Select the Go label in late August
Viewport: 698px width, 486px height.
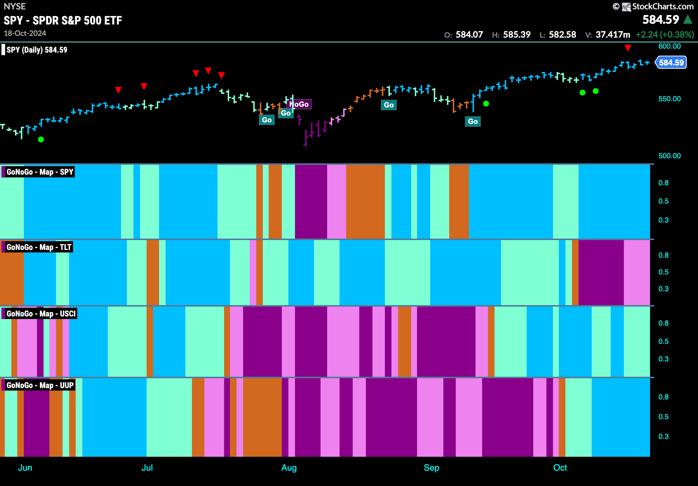[x=389, y=105]
